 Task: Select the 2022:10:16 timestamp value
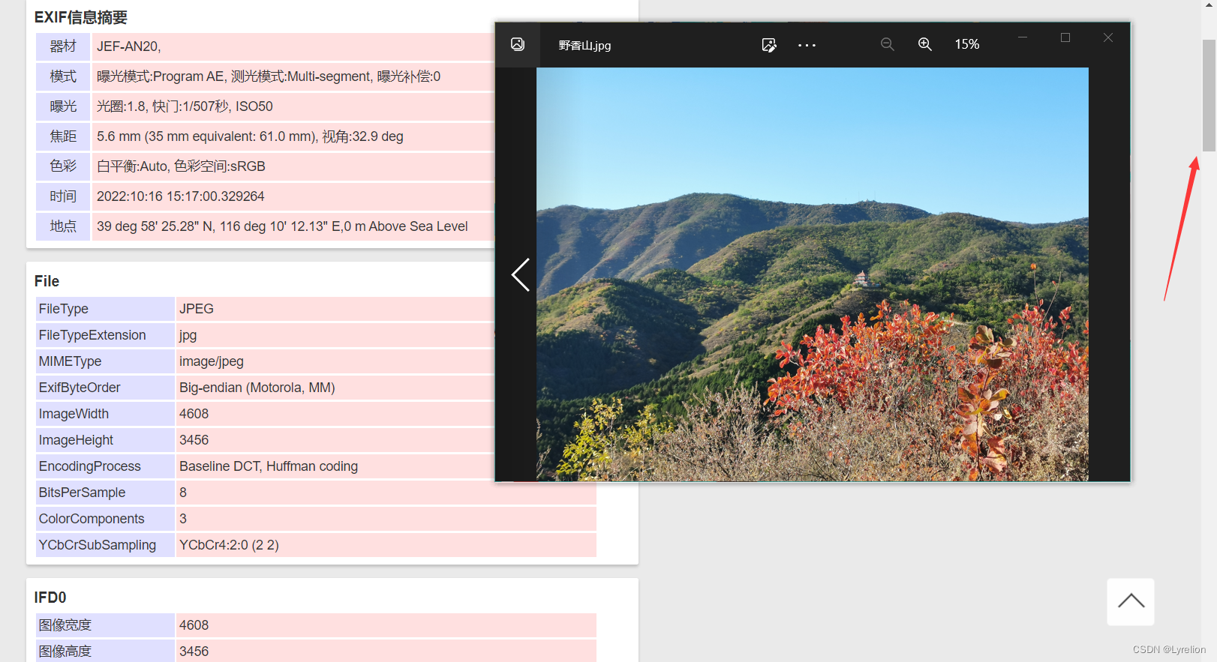[x=181, y=196]
